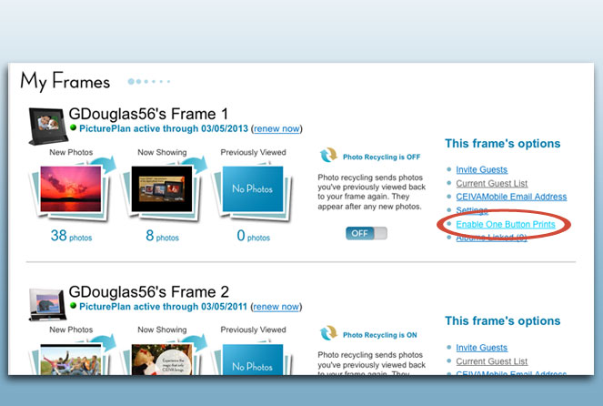Click the Frame 2 digital frame icon
Viewport: 603px width, 406px height.
tap(47, 304)
